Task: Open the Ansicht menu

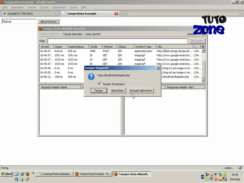Action: 32,7
